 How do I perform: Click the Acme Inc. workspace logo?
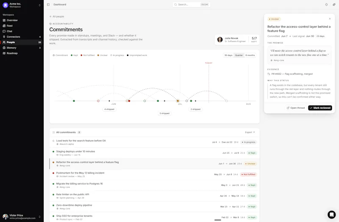point(6,5)
